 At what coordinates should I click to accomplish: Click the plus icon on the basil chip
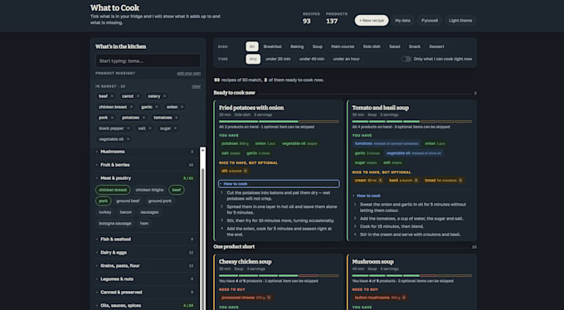[416, 180]
